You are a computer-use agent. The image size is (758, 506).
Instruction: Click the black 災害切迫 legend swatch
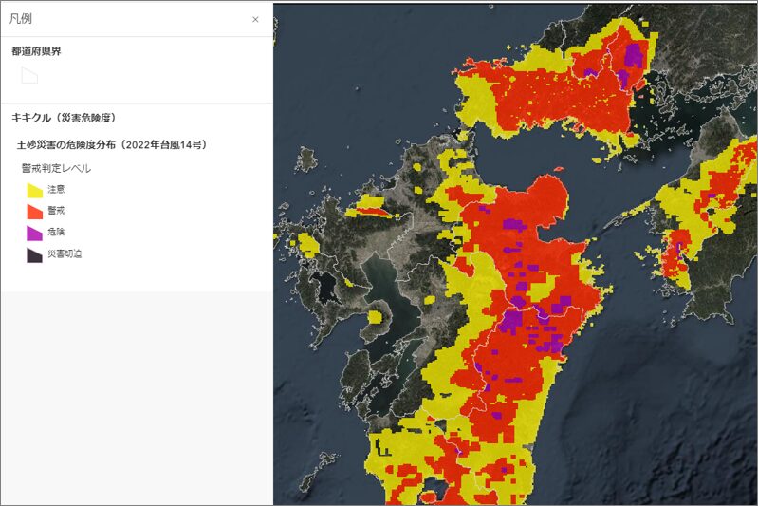pos(34,255)
